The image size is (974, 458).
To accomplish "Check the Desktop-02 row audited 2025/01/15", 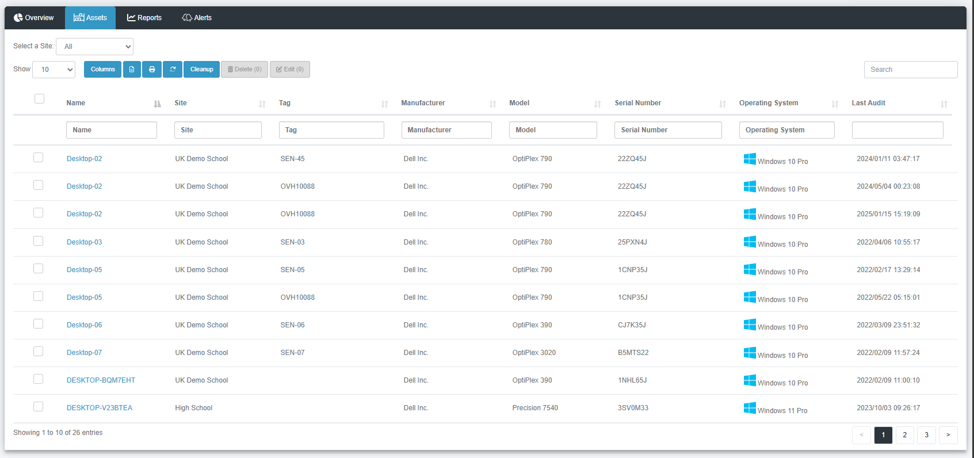I will (39, 213).
